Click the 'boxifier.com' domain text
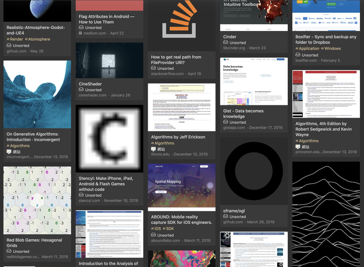Screen dimensions: 364x267 point(306,60)
